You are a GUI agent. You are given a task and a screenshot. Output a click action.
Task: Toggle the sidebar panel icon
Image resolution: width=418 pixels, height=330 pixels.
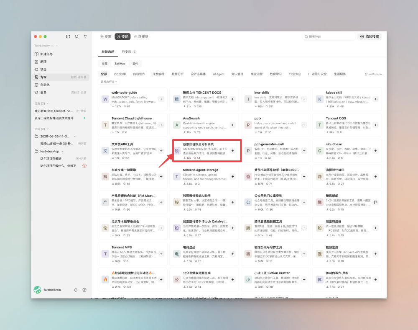68,36
